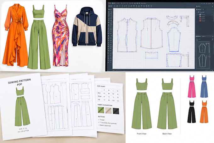Select the small rectangular pocket piece

coord(151,55)
